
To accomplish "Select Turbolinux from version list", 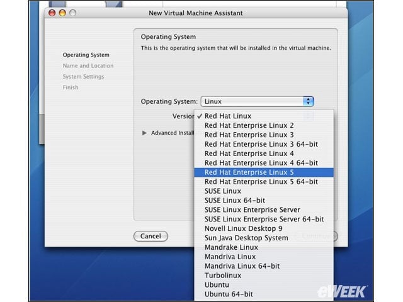I will point(264,276).
